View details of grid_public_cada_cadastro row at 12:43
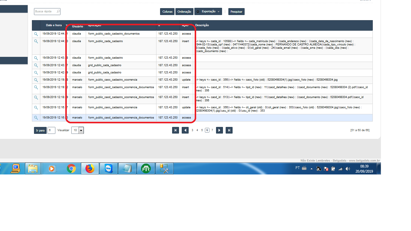Screen dimensions: 411x231 (36, 65)
